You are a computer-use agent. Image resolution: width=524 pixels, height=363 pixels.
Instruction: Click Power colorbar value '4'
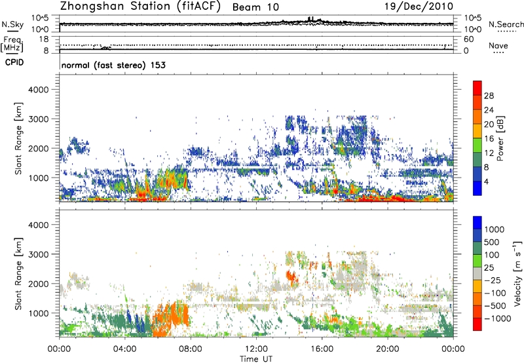pyautogui.click(x=486, y=181)
